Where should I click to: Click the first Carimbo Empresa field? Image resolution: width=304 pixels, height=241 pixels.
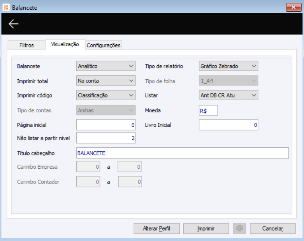pyautogui.click(x=88, y=167)
